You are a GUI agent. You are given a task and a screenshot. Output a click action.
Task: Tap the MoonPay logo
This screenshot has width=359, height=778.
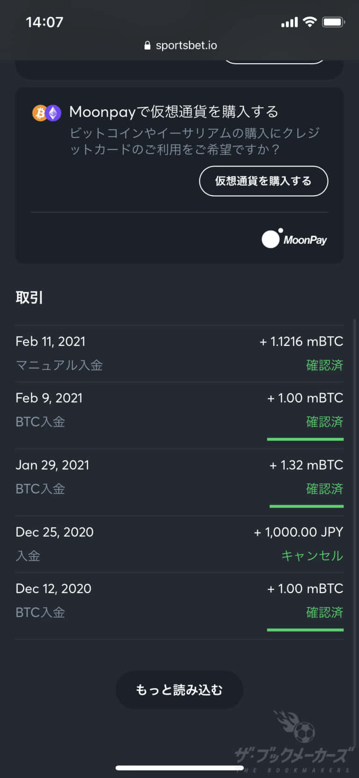coord(294,239)
